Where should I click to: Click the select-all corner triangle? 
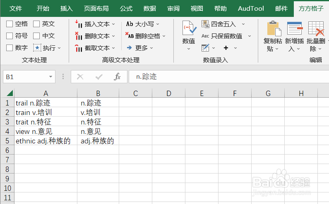[10, 93]
